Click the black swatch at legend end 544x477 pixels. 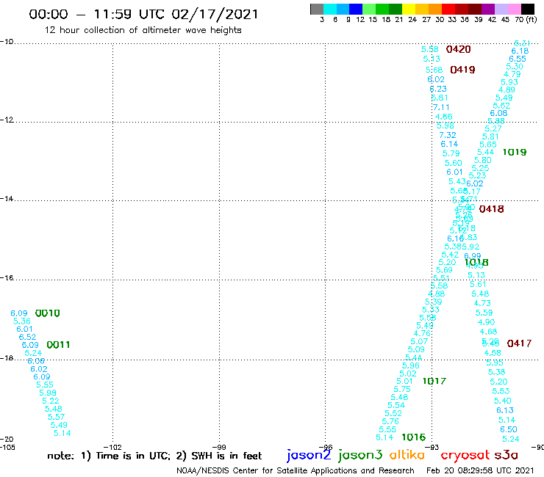pyautogui.click(x=528, y=9)
